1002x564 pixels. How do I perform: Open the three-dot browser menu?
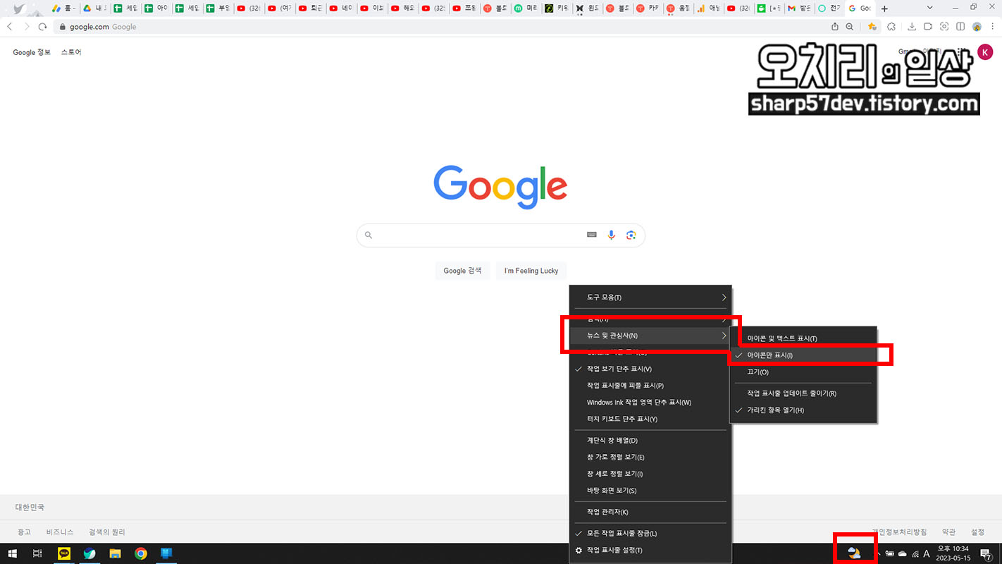[992, 27]
